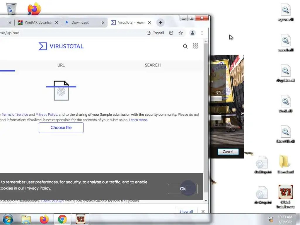Switch to Chrome in the taskbar
This screenshot has height=225, width=300.
pyautogui.click(x=62, y=219)
